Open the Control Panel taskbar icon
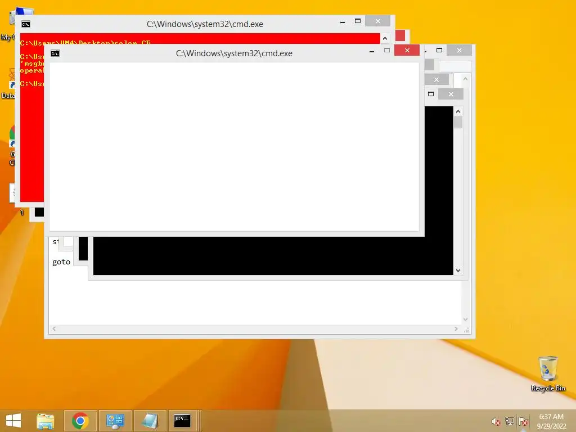The image size is (576, 432). pos(115,421)
